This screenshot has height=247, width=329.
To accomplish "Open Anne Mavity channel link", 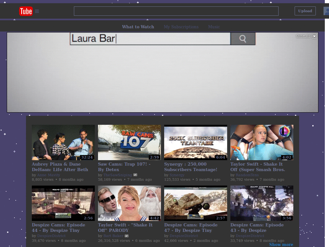I will pos(49,175).
